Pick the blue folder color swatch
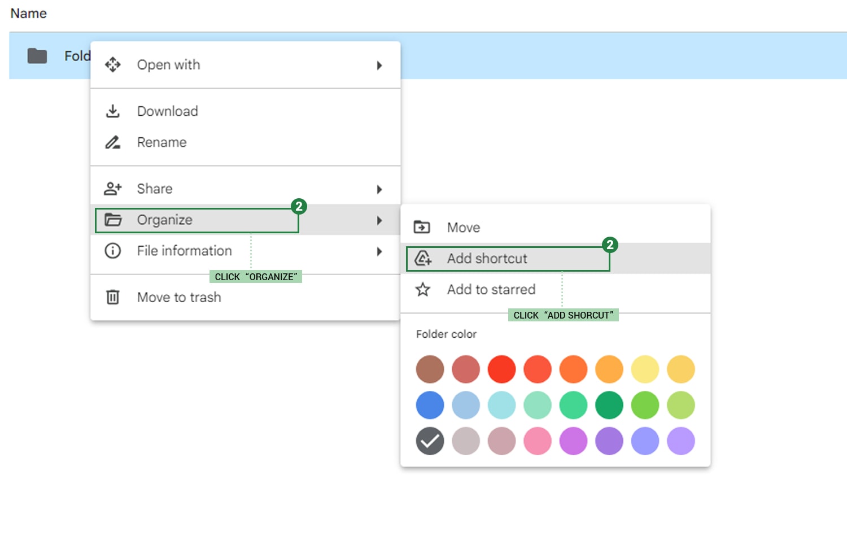847x536 pixels. 430,405
